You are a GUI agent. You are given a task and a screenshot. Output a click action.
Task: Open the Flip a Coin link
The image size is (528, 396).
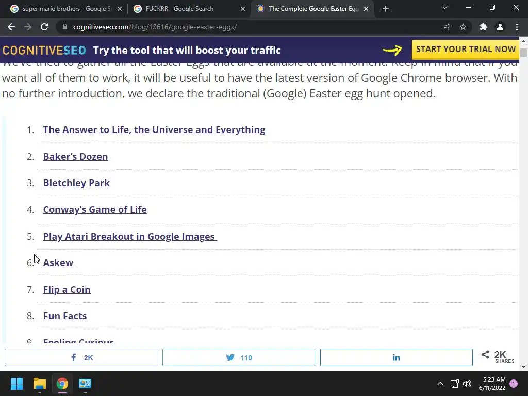pos(67,290)
